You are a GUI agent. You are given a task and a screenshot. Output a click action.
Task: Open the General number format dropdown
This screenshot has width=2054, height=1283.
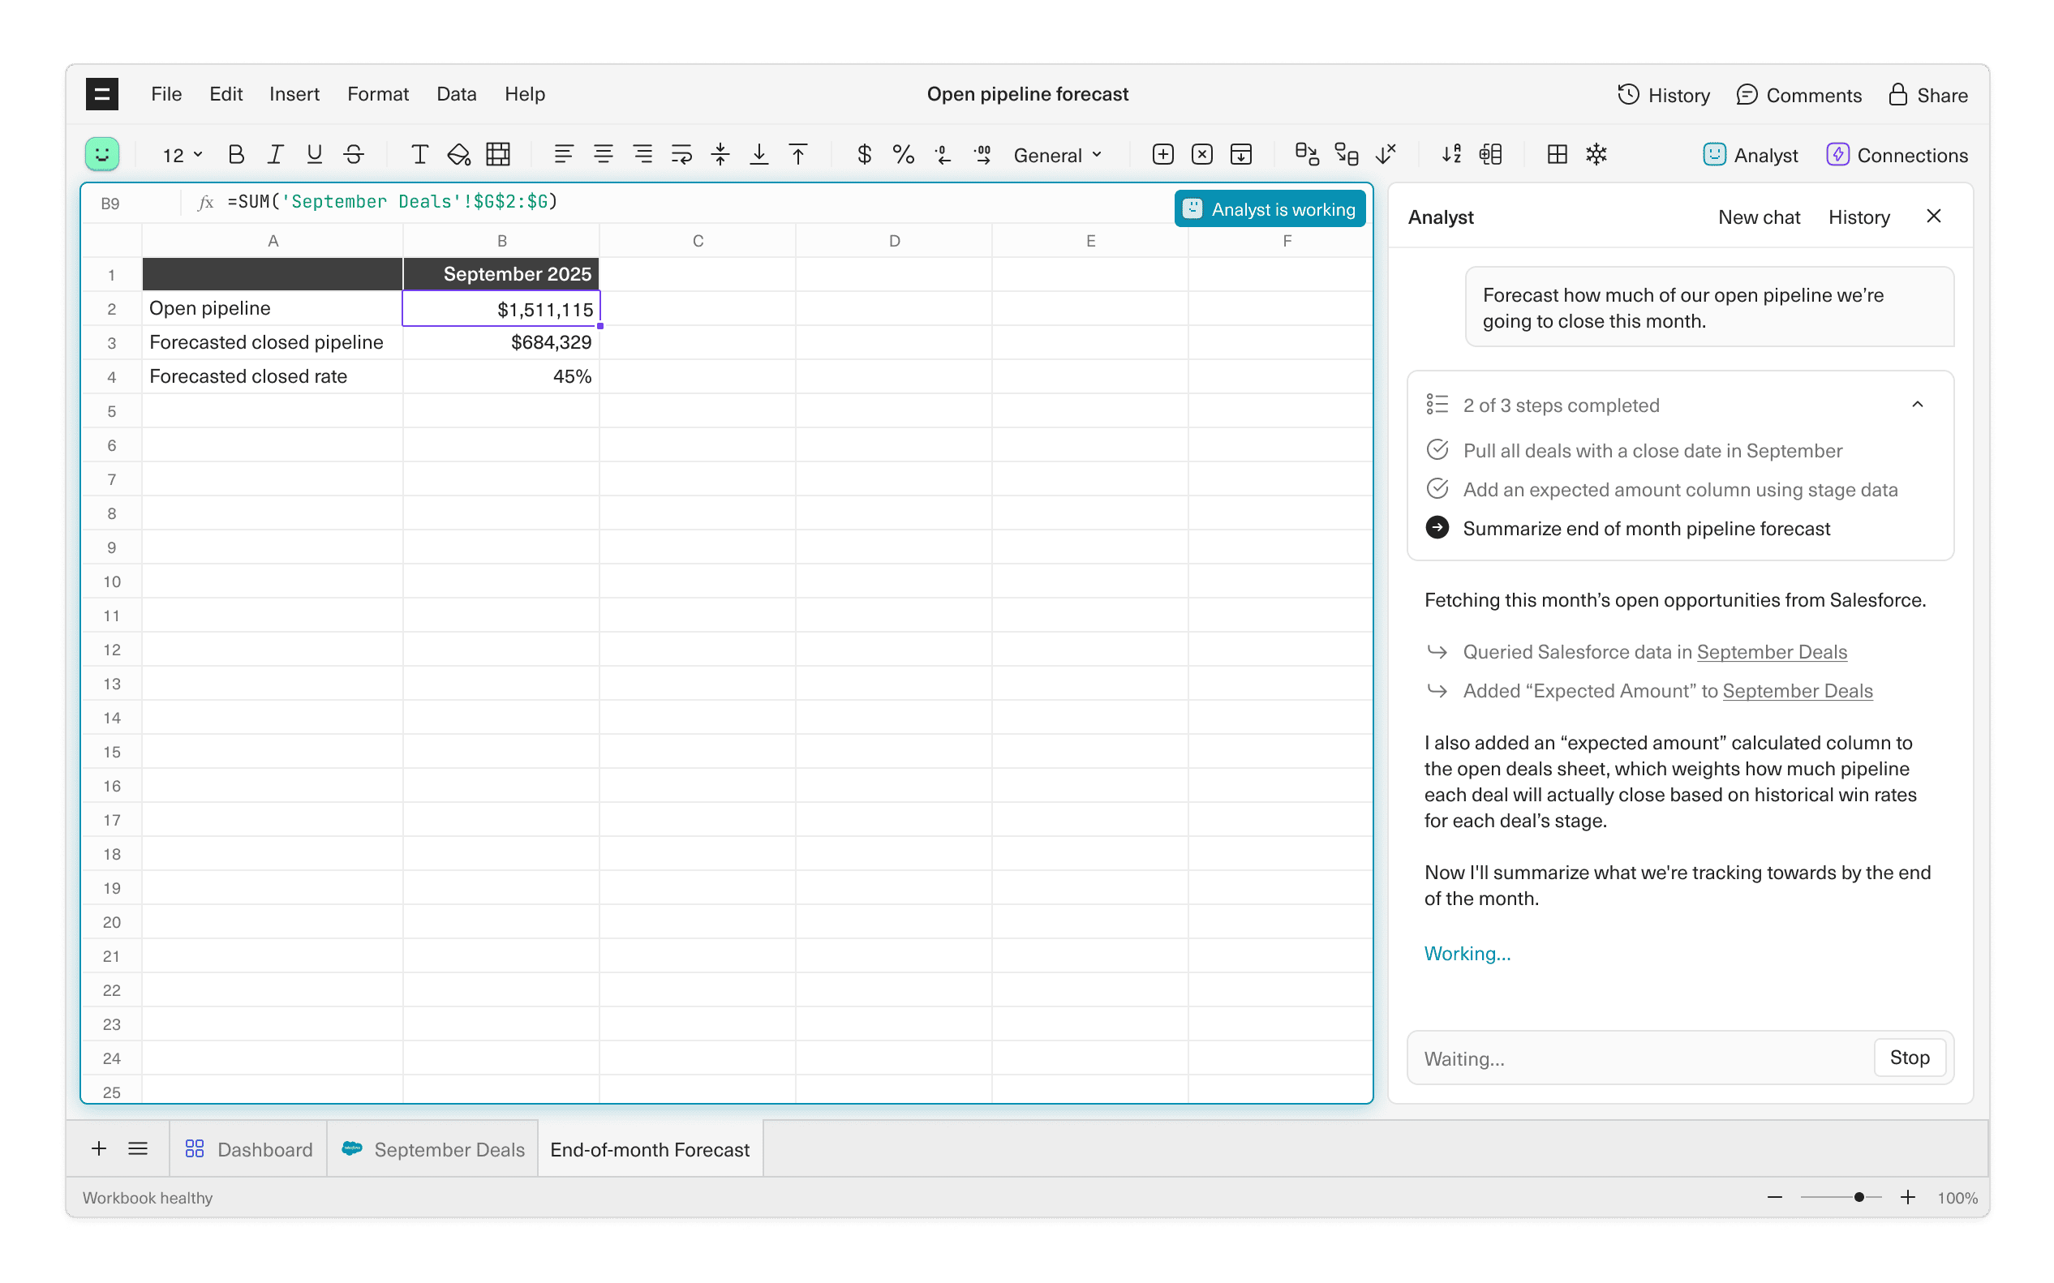(1057, 154)
